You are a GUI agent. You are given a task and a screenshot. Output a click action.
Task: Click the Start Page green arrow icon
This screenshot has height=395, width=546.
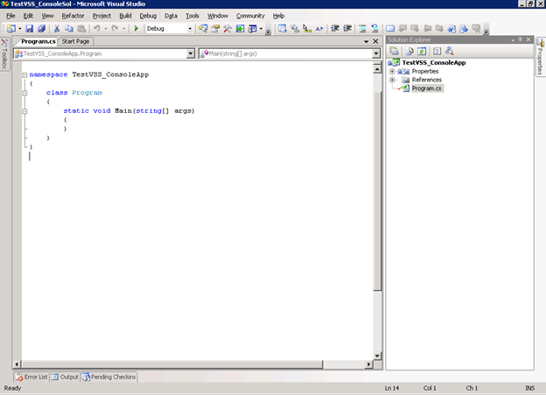[x=241, y=29]
